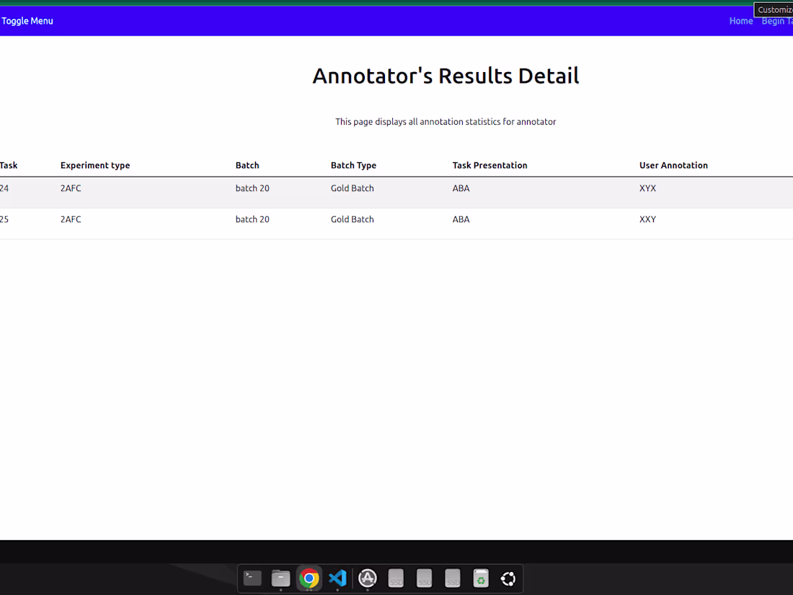
Task: Open the Files manager dock icon
Action: point(280,578)
